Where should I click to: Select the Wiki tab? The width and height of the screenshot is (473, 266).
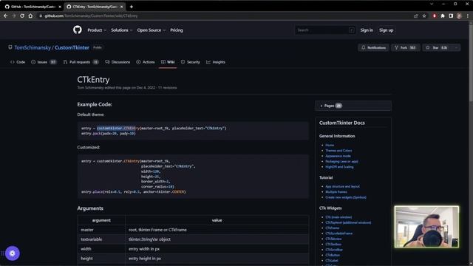(168, 62)
